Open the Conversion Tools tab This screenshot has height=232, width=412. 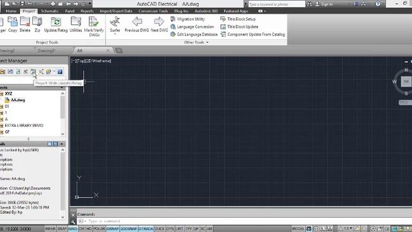click(153, 11)
